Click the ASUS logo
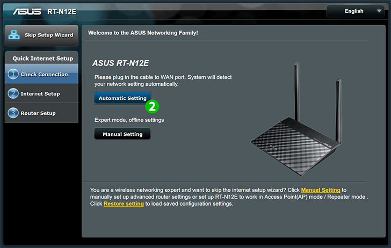391x248 pixels. point(27,11)
